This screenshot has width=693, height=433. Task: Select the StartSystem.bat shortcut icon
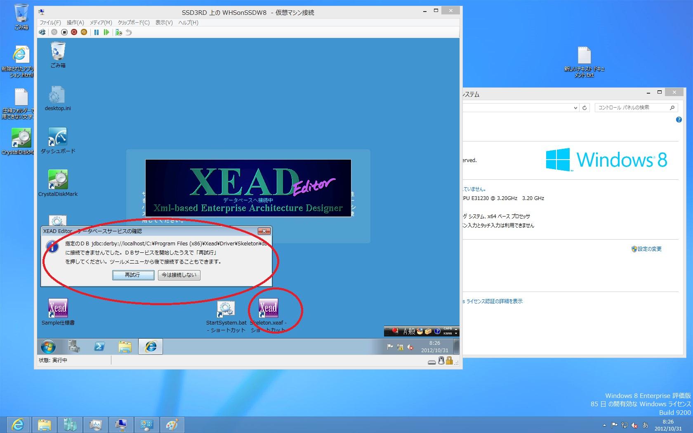[x=226, y=316]
